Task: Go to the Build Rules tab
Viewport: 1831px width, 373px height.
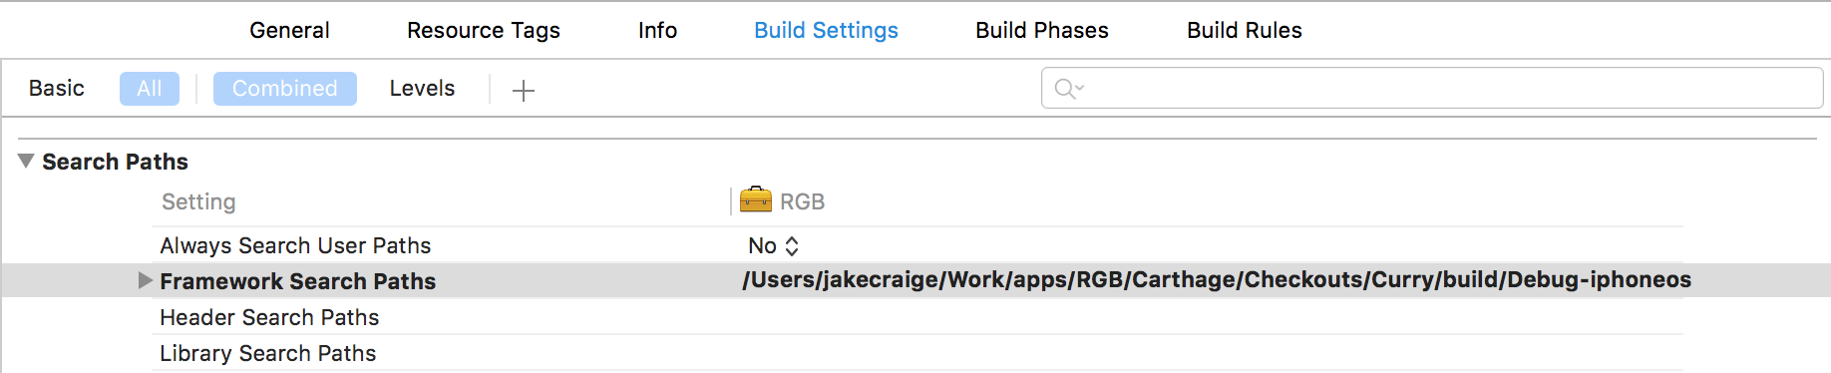Action: point(1245,30)
